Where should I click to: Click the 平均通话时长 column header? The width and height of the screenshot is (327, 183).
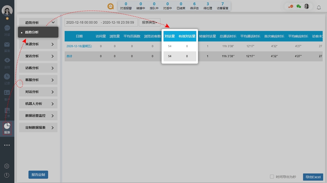pos(250,36)
